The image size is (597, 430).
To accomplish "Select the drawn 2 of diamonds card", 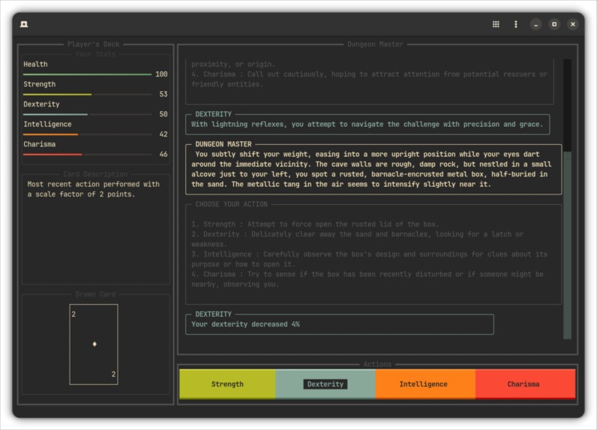I will pyautogui.click(x=94, y=344).
